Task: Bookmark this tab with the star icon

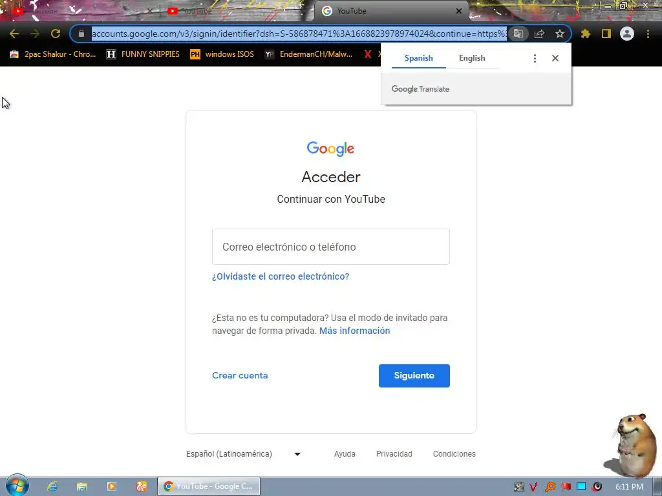Action: tap(560, 34)
